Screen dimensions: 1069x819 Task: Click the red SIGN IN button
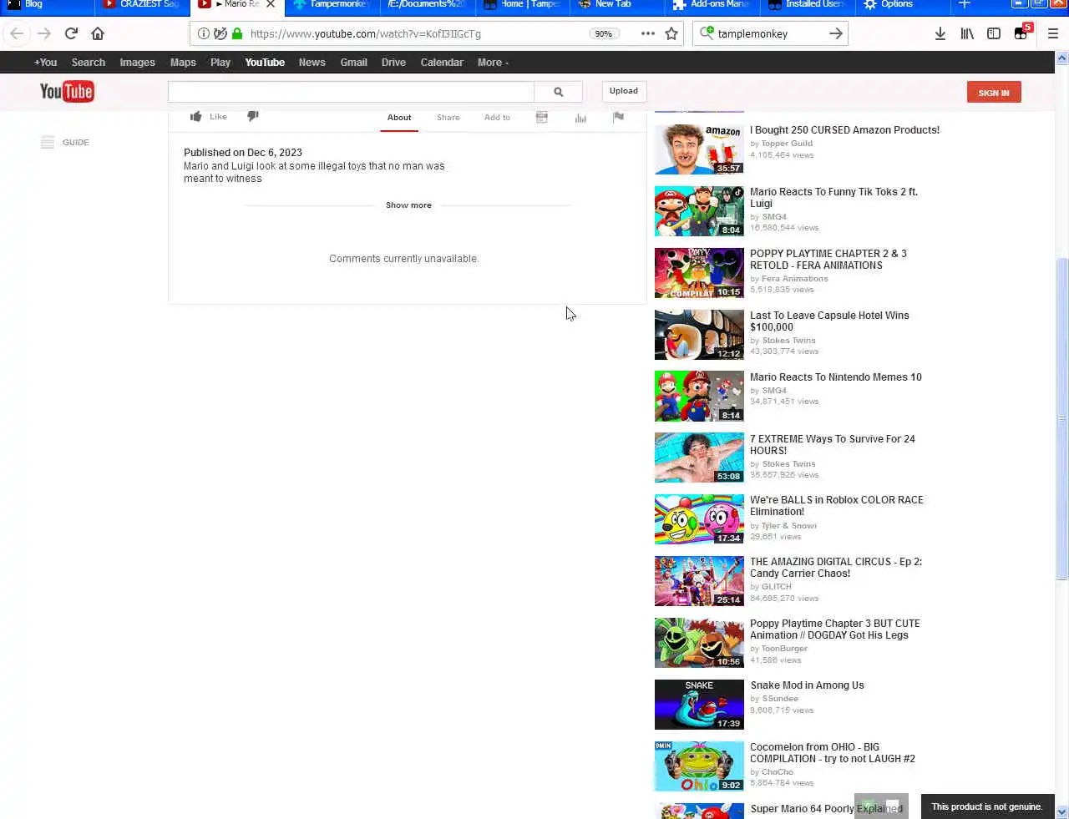994,93
